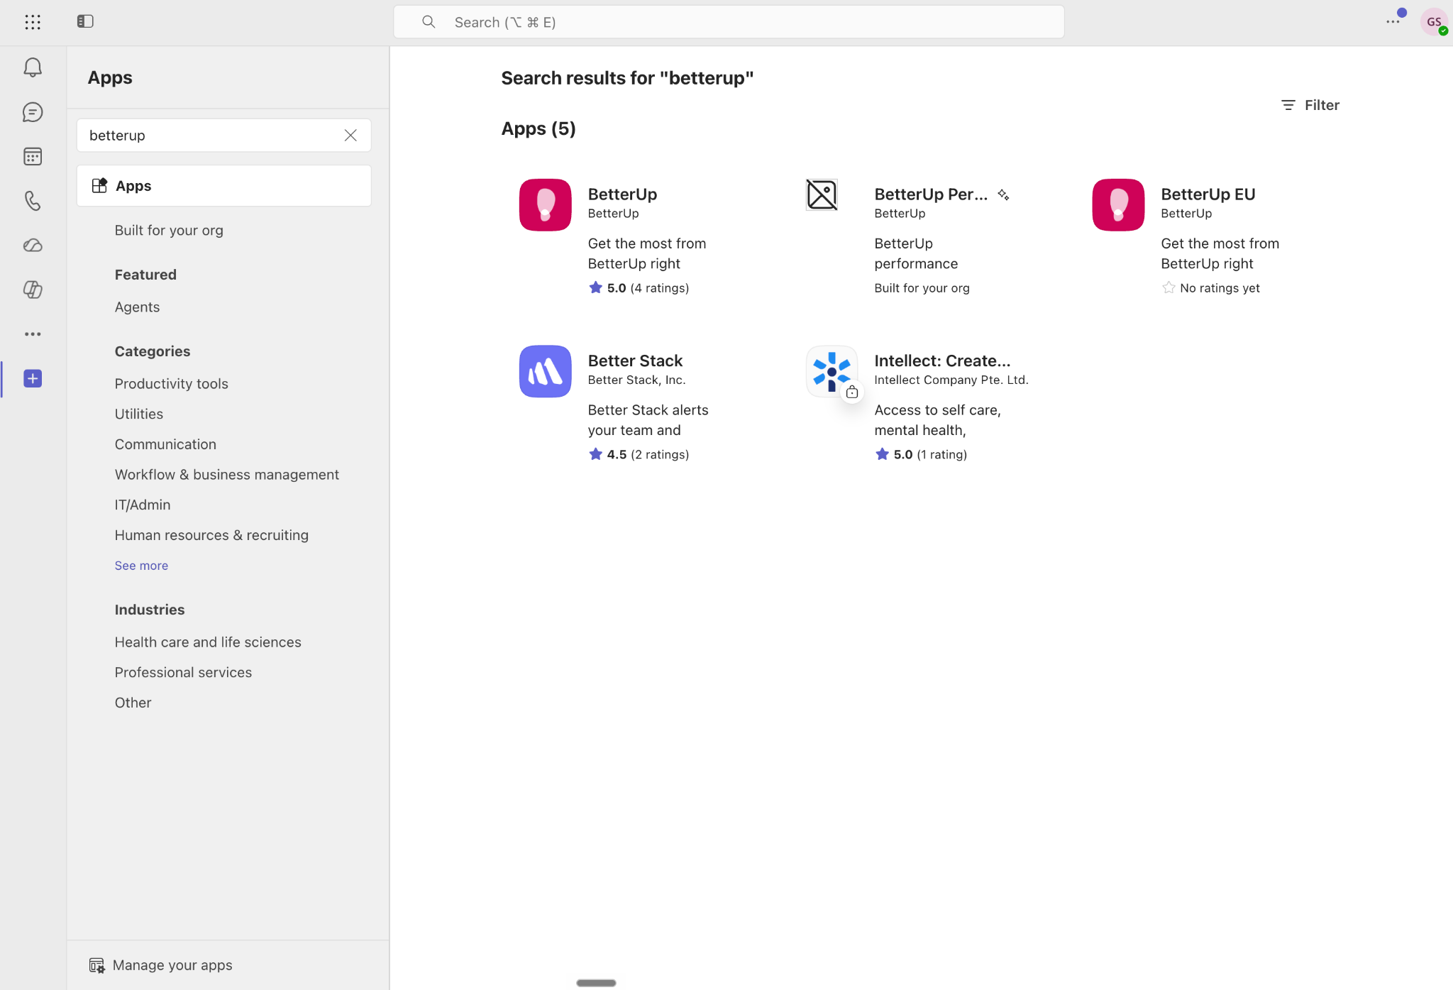Image resolution: width=1453 pixels, height=990 pixels.
Task: Focus the top Search bar field
Action: pyautogui.click(x=729, y=22)
